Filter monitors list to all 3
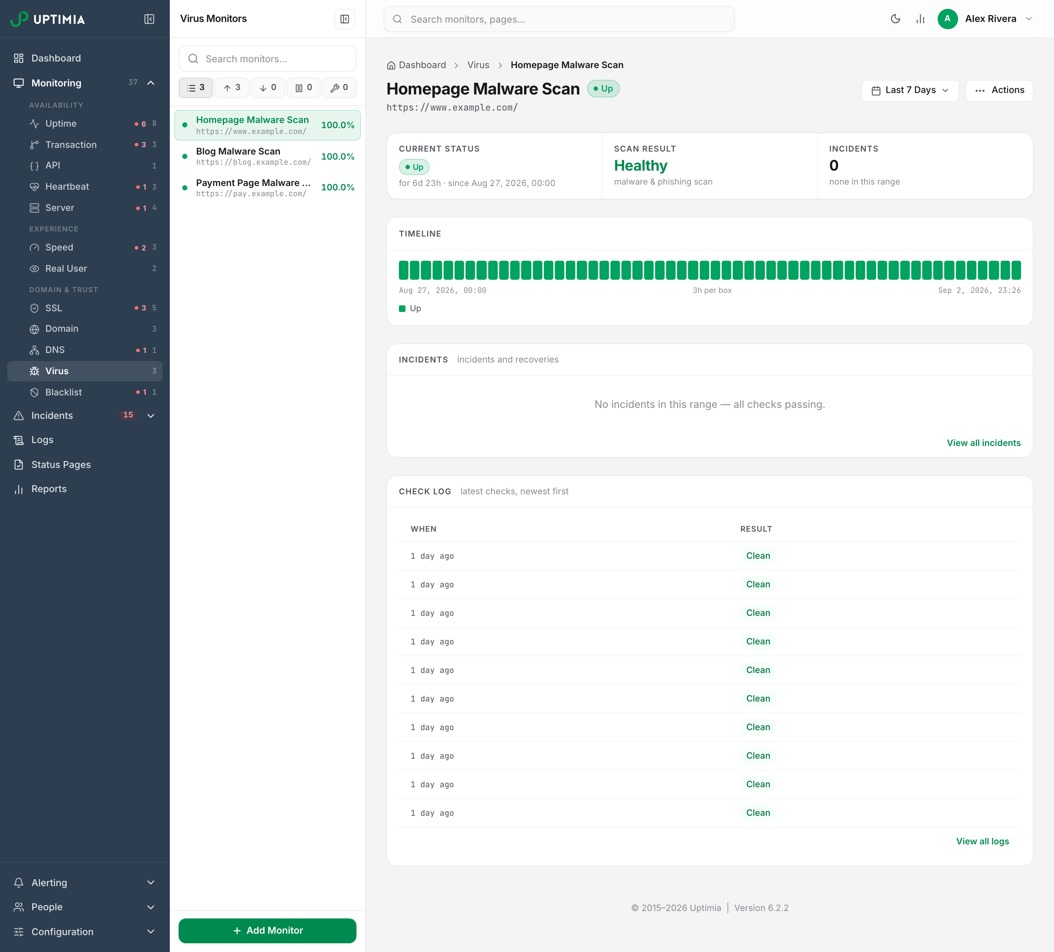This screenshot has height=952, width=1054. 195,88
